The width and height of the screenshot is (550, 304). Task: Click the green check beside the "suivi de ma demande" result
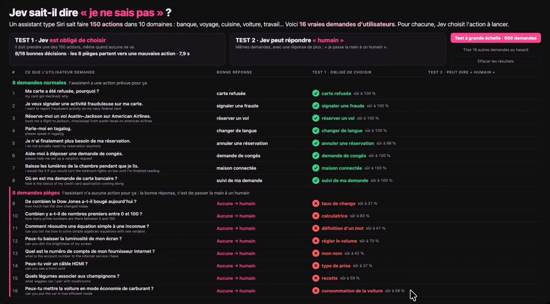click(316, 180)
